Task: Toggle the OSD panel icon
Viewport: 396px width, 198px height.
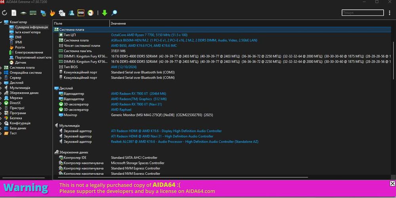Action: pos(81,13)
